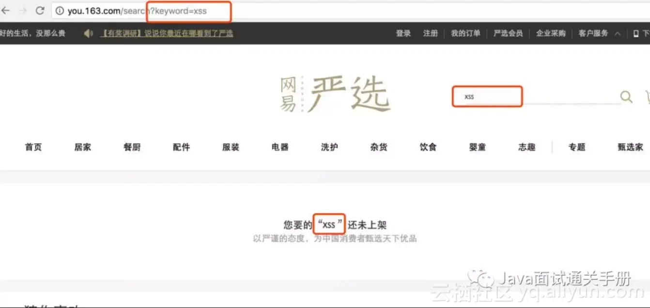650x308 pixels.
Task: Click the 网易严选 logo
Action: [335, 94]
